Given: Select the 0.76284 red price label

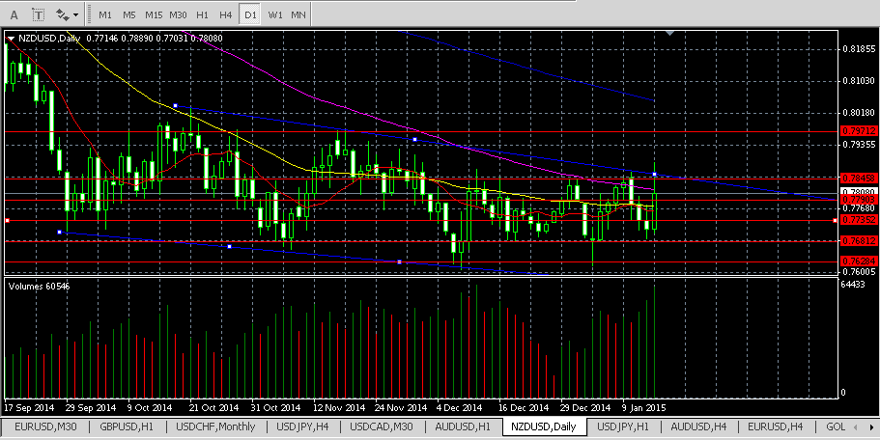Looking at the screenshot, I should pyautogui.click(x=859, y=261).
